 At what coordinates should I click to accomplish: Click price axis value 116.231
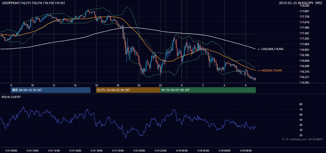tap(304, 77)
